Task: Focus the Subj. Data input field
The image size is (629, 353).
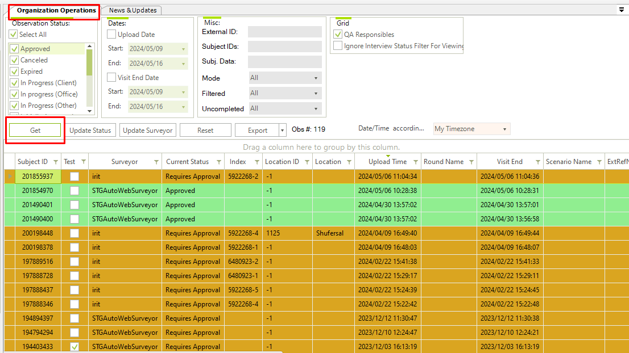Action: [x=285, y=62]
